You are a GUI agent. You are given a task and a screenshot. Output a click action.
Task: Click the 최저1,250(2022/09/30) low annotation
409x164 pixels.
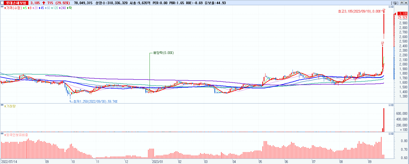click(x=95, y=101)
